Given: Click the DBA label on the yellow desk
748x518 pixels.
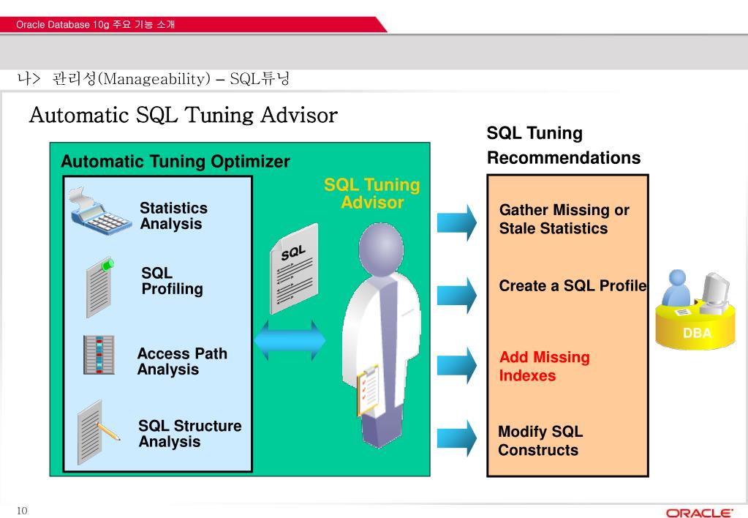Looking at the screenshot, I should pos(697,333).
